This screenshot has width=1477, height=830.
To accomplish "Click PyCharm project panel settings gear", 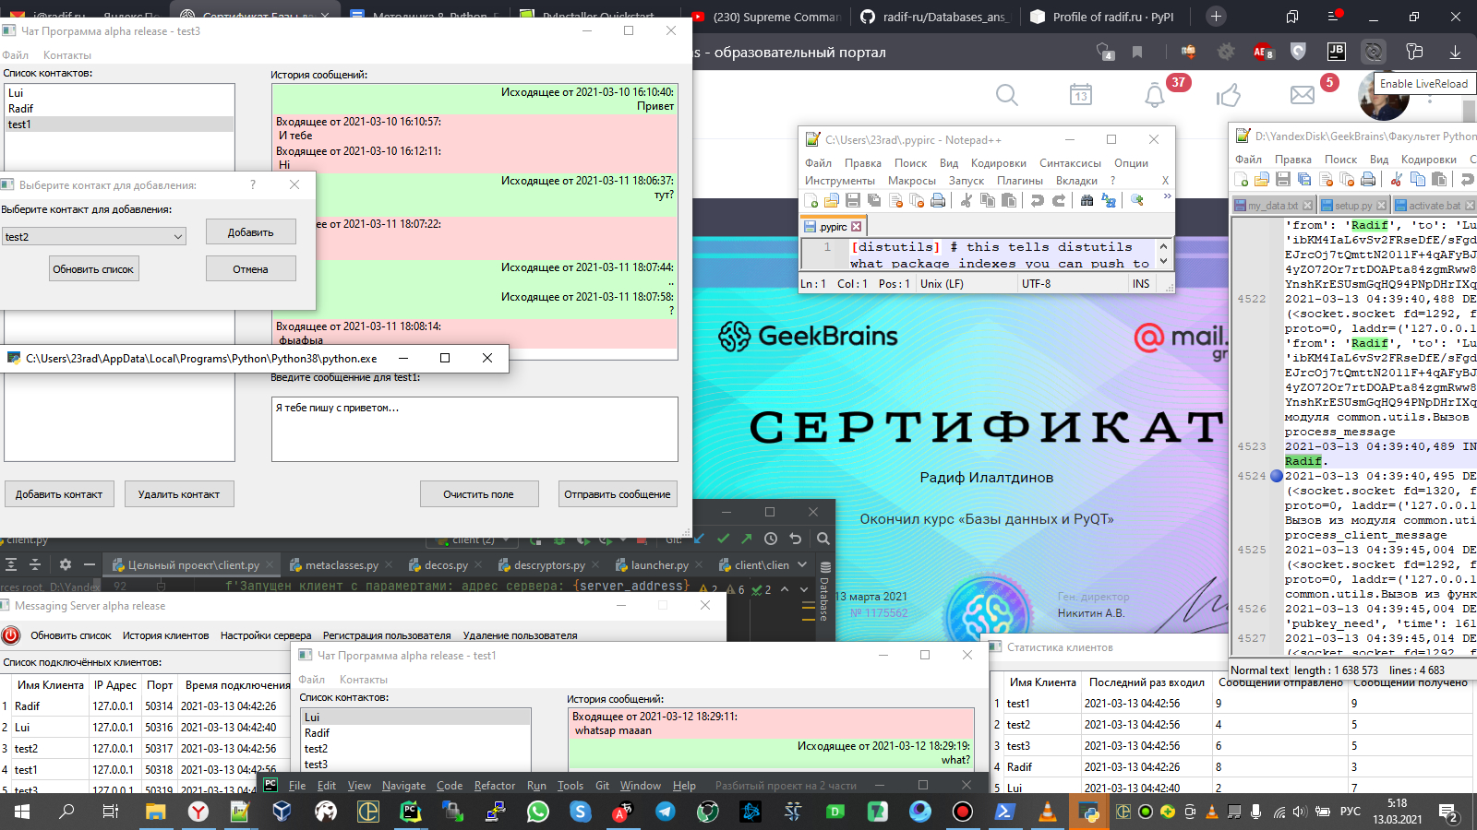I will pyautogui.click(x=65, y=564).
